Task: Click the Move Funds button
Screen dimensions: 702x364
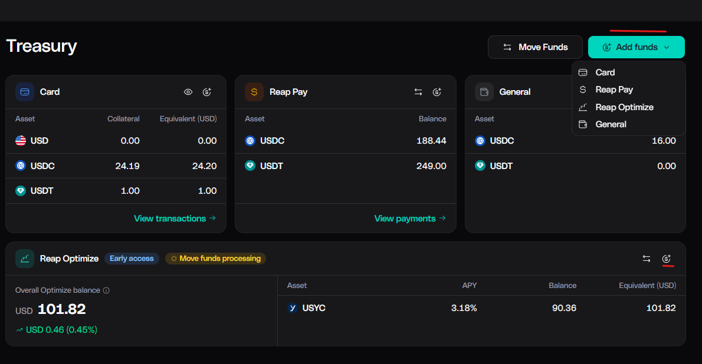Action: click(x=535, y=47)
